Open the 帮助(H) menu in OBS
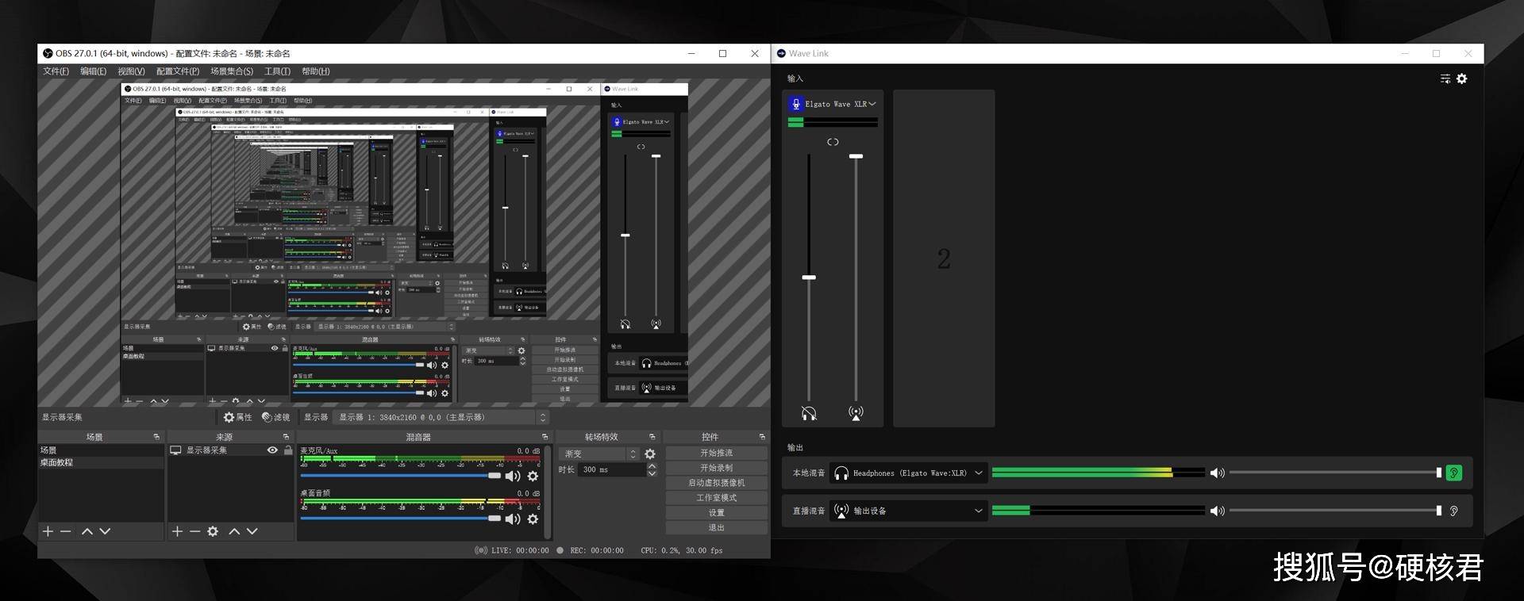 pos(315,71)
